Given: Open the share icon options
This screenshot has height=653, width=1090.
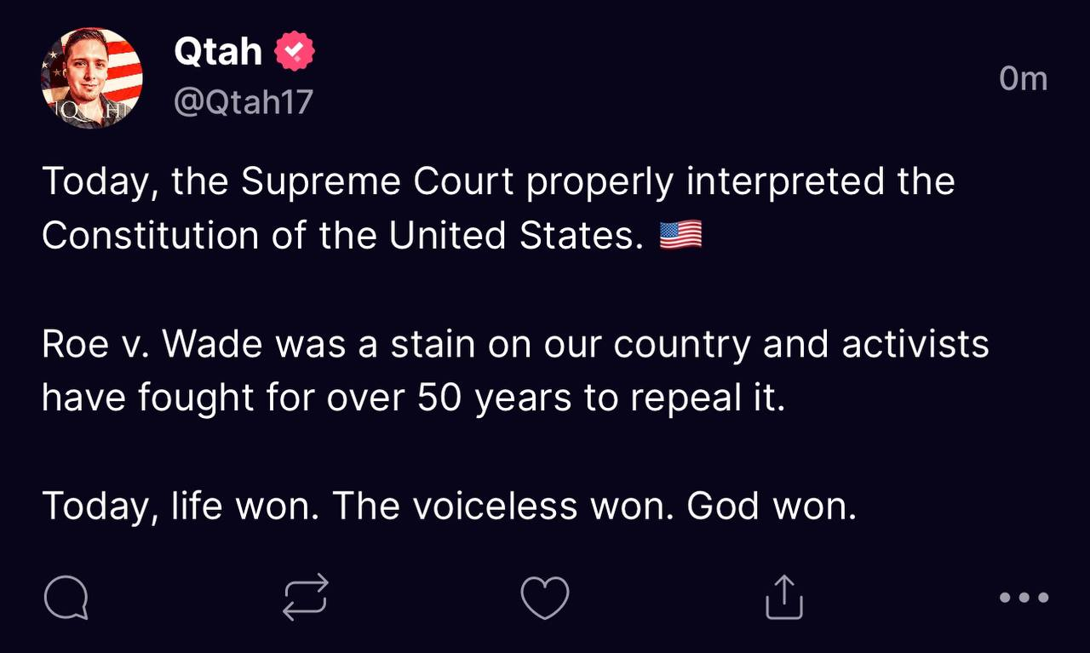Looking at the screenshot, I should click(783, 597).
